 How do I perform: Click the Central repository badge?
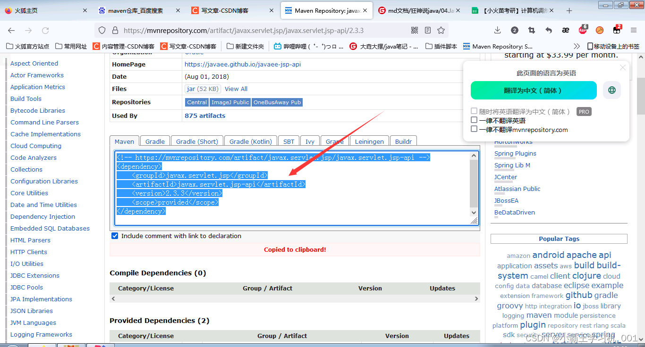pyautogui.click(x=197, y=102)
